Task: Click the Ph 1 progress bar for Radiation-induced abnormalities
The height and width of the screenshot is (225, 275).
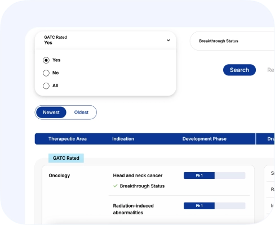Action: coord(215,206)
